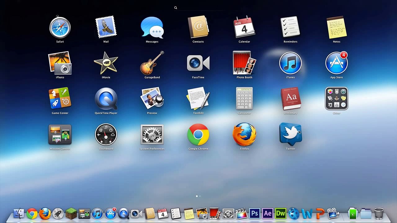
Task: Click the System Preferences icon in the Dock
Action: pyautogui.click(x=228, y=213)
